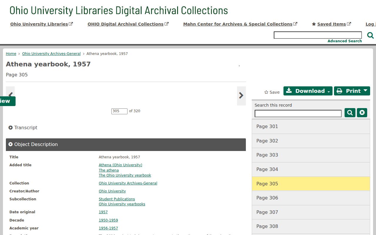Open Ohio University Libraries link
The width and height of the screenshot is (376, 235).
pos(41,24)
